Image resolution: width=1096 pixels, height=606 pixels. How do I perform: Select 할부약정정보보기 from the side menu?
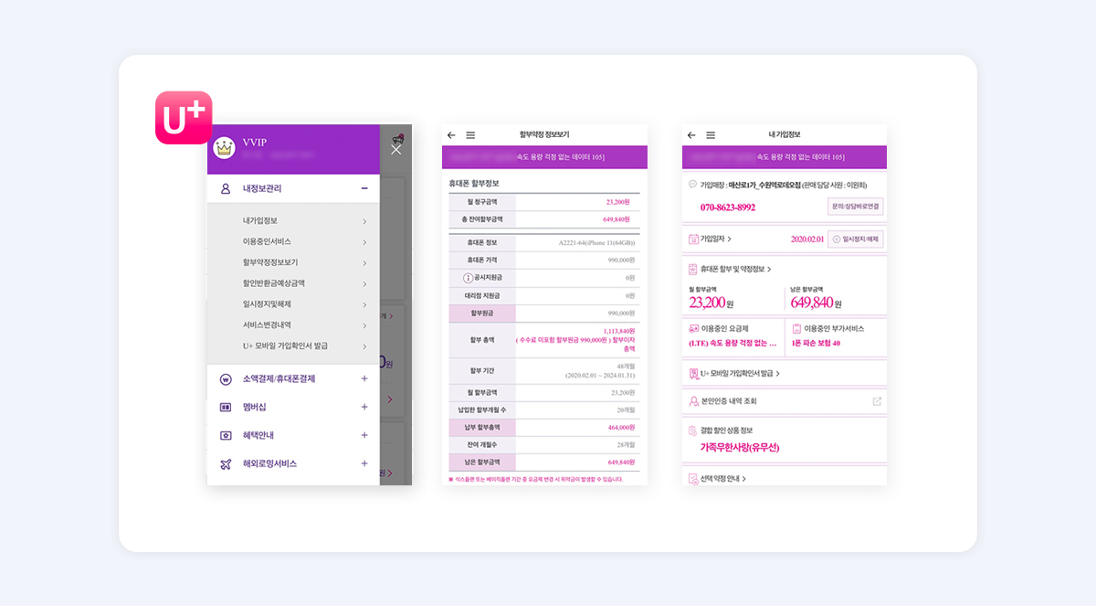pyautogui.click(x=270, y=262)
